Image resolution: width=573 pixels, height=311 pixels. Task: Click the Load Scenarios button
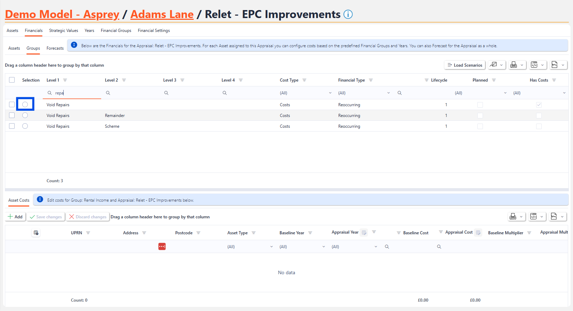pyautogui.click(x=465, y=65)
